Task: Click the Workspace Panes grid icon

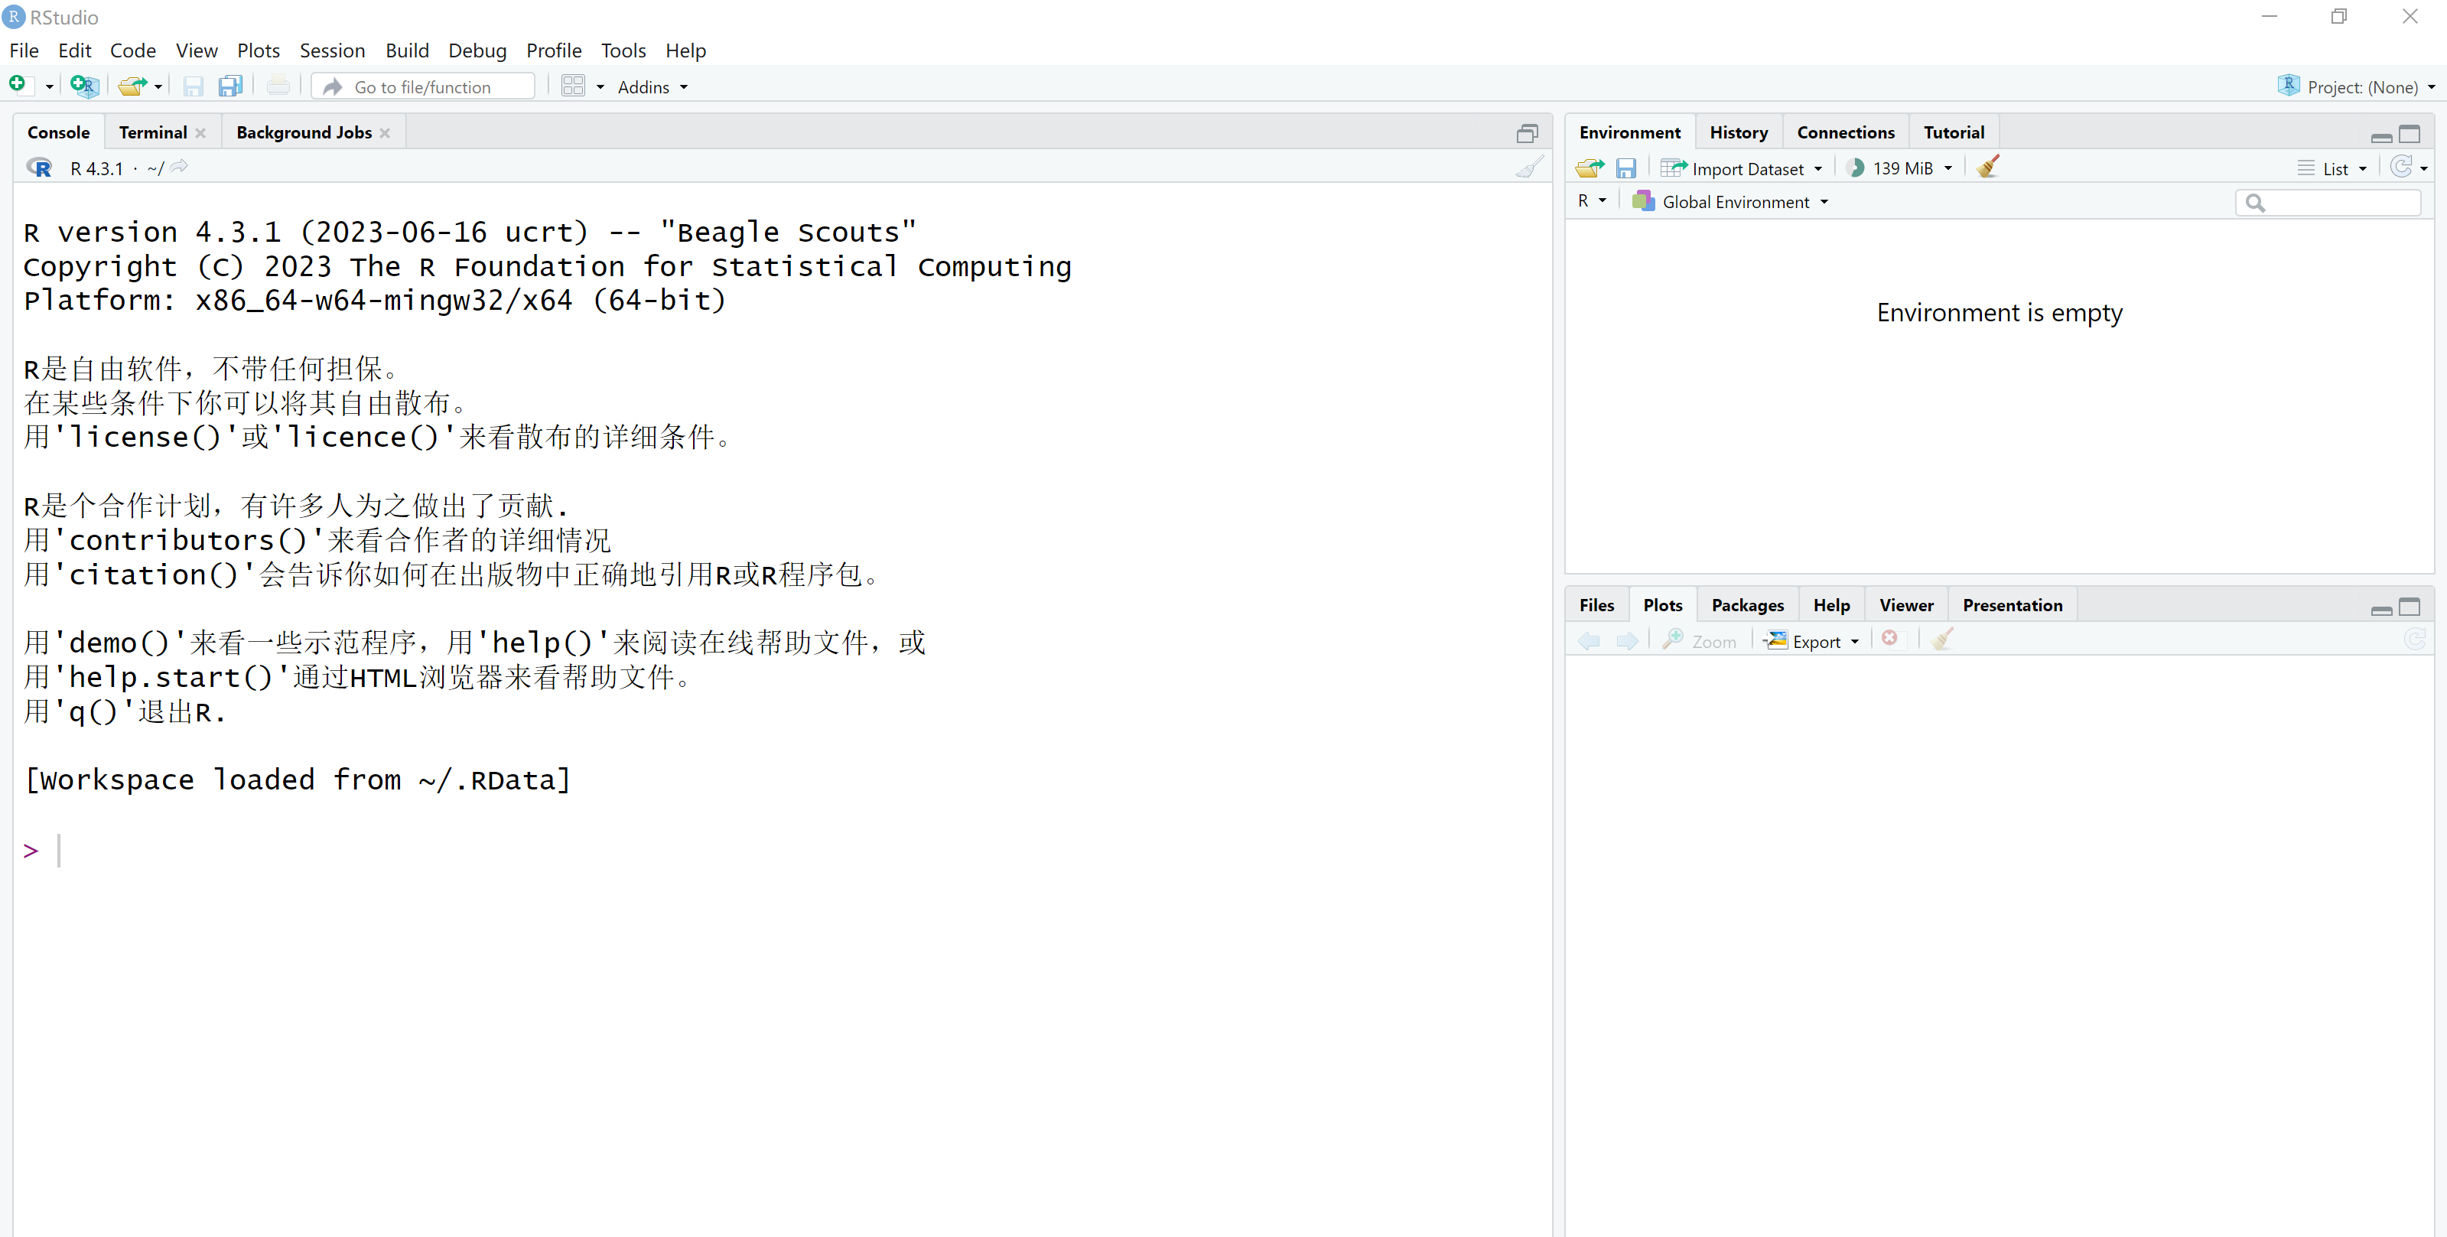Action: pos(573,86)
